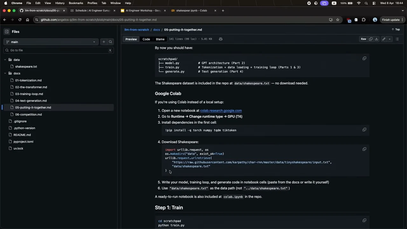Open the colab.research.google.com link
The image size is (407, 229).
tap(221, 111)
